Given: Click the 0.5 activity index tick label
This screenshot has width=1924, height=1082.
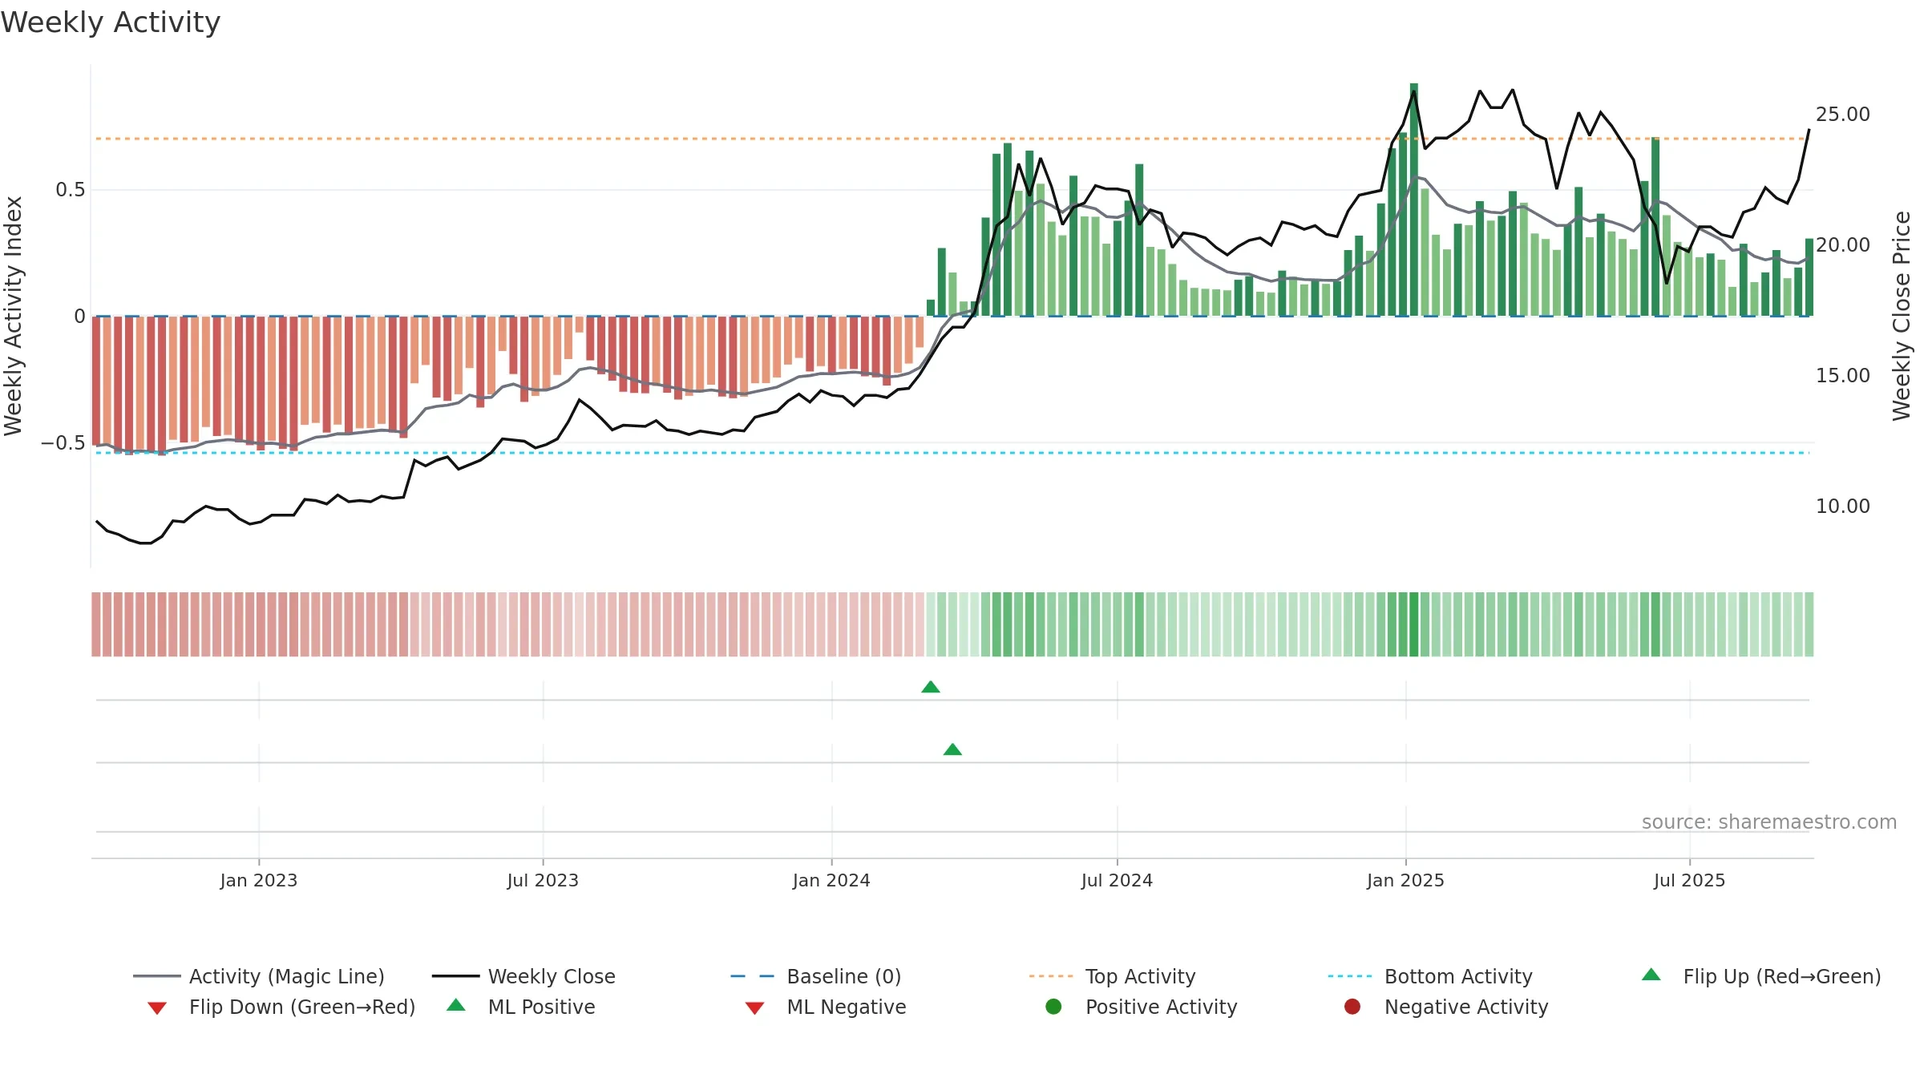Looking at the screenshot, I should click(x=70, y=190).
